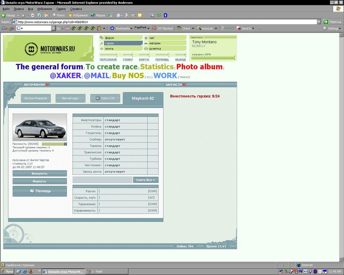The height and width of the screenshot is (275, 344).
Task: Click the Bluetooth system tray icon
Action: tap(315, 272)
